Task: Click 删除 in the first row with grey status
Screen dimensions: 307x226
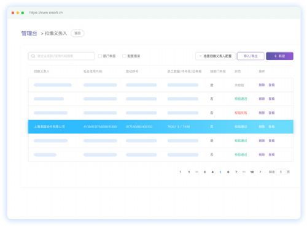Action: (262, 85)
